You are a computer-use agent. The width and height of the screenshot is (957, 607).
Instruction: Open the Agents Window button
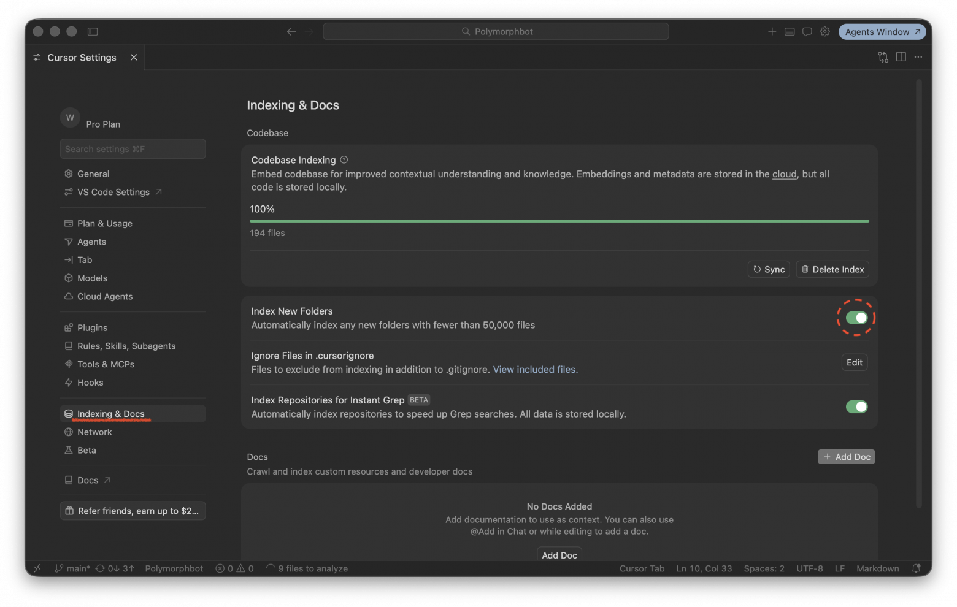[x=882, y=32]
